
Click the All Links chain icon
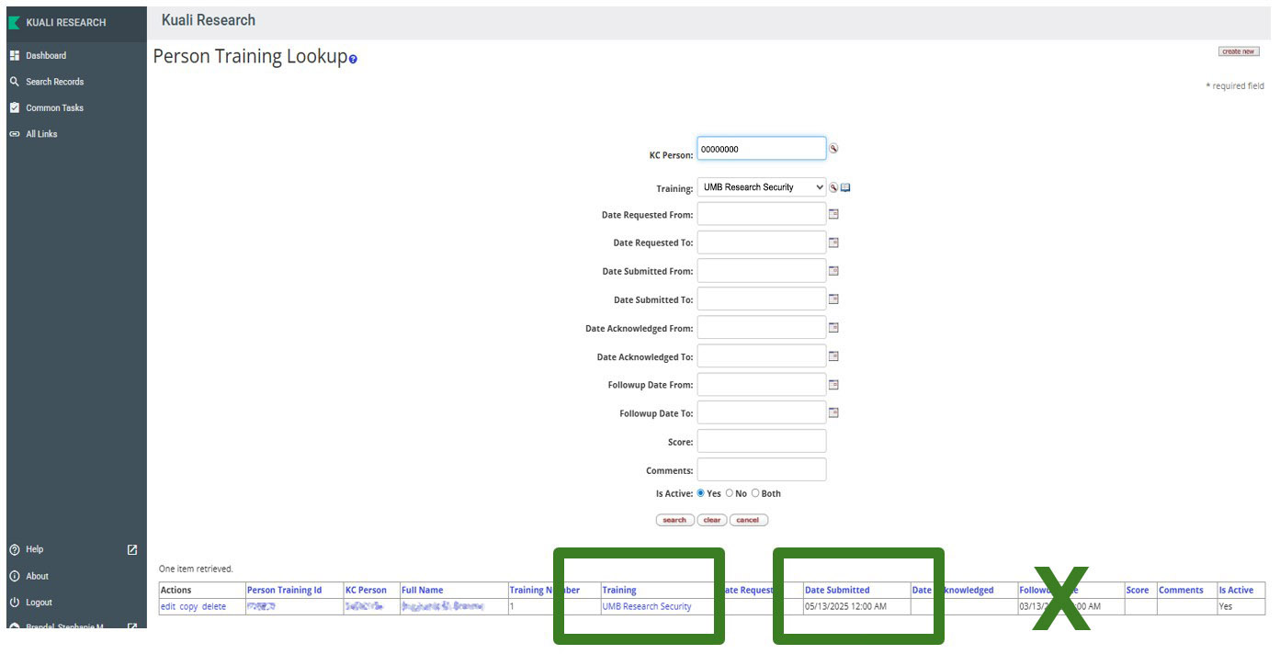tap(14, 134)
